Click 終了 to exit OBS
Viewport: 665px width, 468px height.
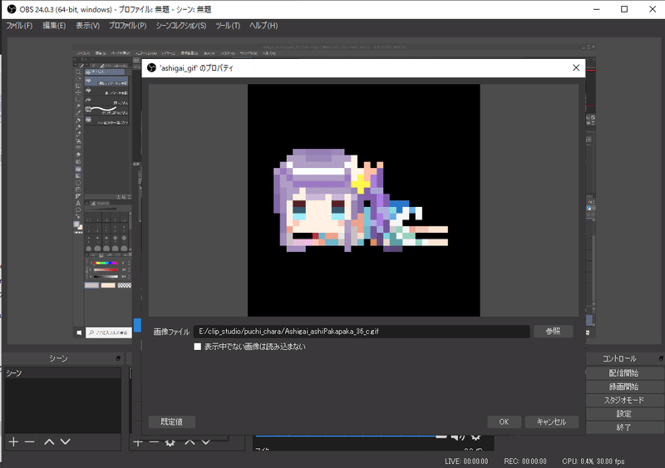[x=624, y=428]
